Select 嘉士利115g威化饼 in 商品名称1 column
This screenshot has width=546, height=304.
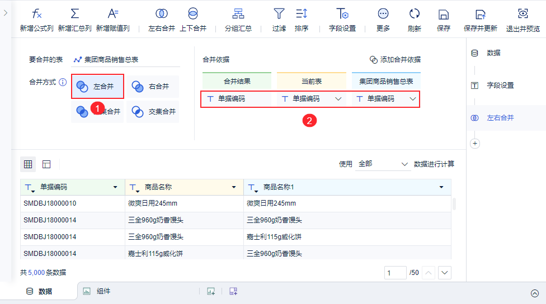[x=347, y=237]
